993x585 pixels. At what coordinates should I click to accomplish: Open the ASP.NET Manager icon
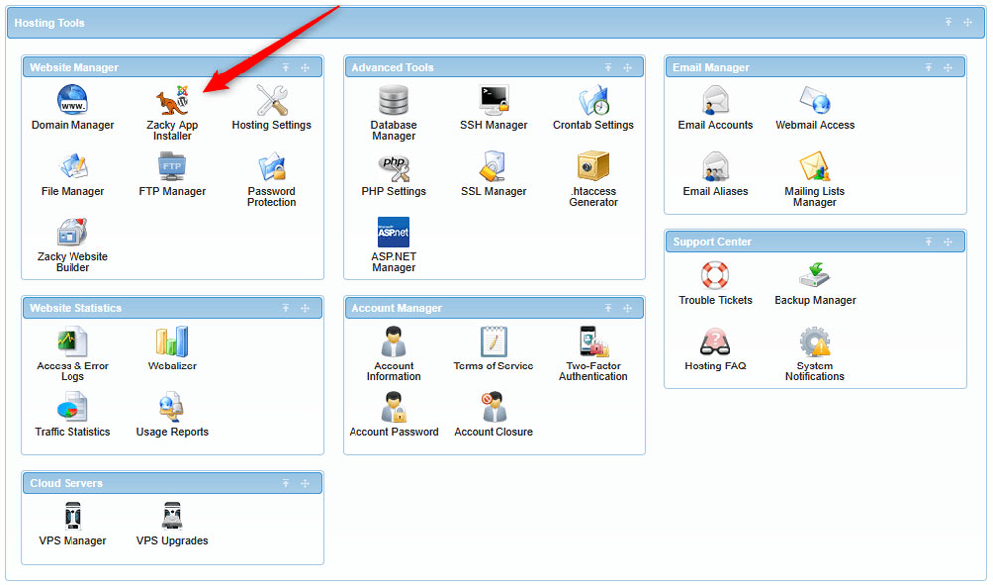coord(394,232)
